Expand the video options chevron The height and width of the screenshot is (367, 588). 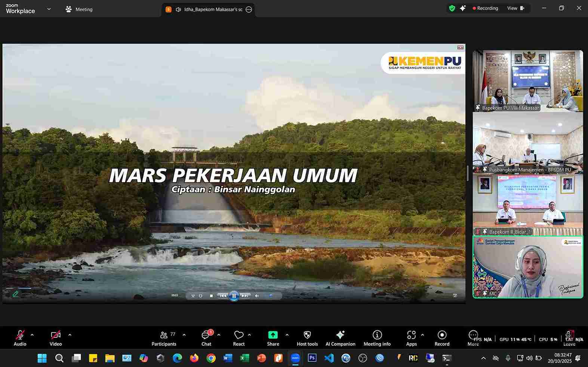(x=70, y=335)
